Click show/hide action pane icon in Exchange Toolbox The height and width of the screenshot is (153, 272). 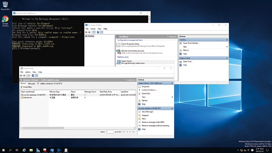tap(102, 32)
